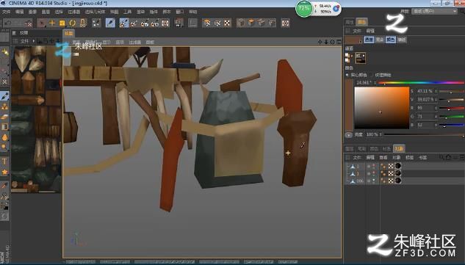Click the highlighted brush paint mode icon

point(110,23)
